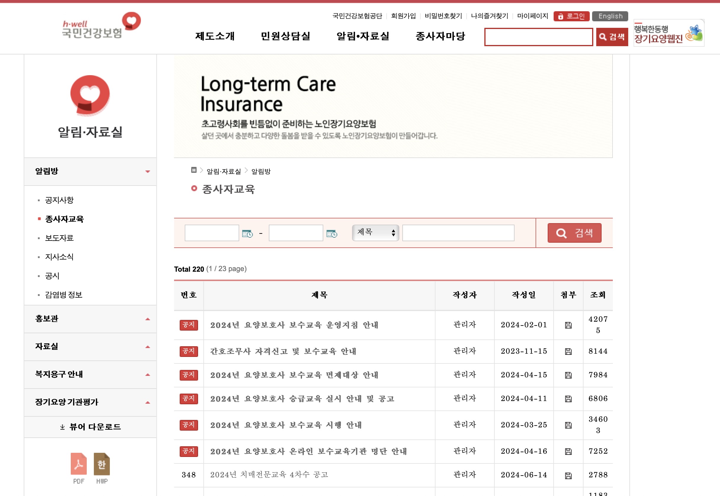Open attachment icon for post 348

(568, 475)
